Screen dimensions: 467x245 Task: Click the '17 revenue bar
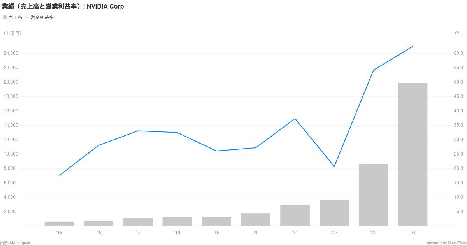click(x=138, y=222)
